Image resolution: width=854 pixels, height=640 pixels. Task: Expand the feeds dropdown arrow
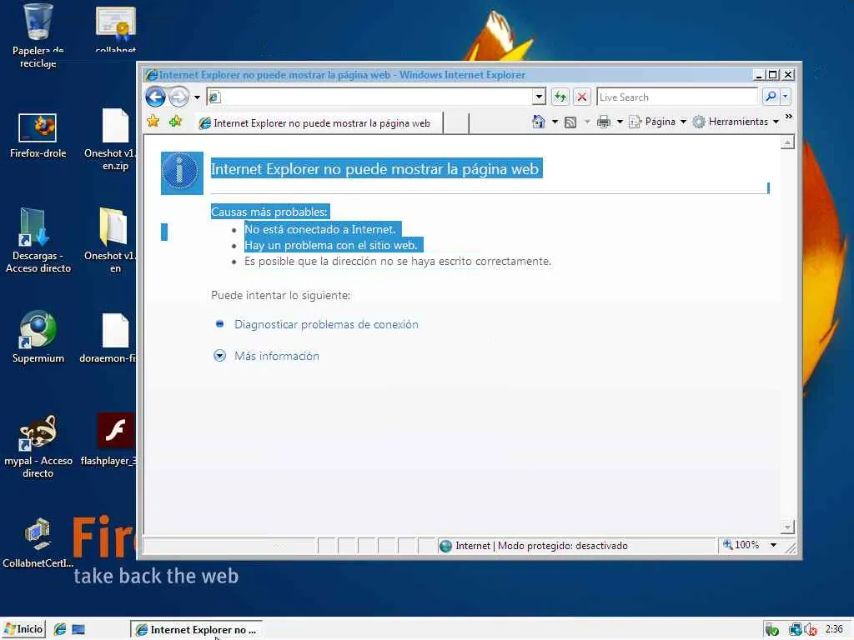point(587,122)
